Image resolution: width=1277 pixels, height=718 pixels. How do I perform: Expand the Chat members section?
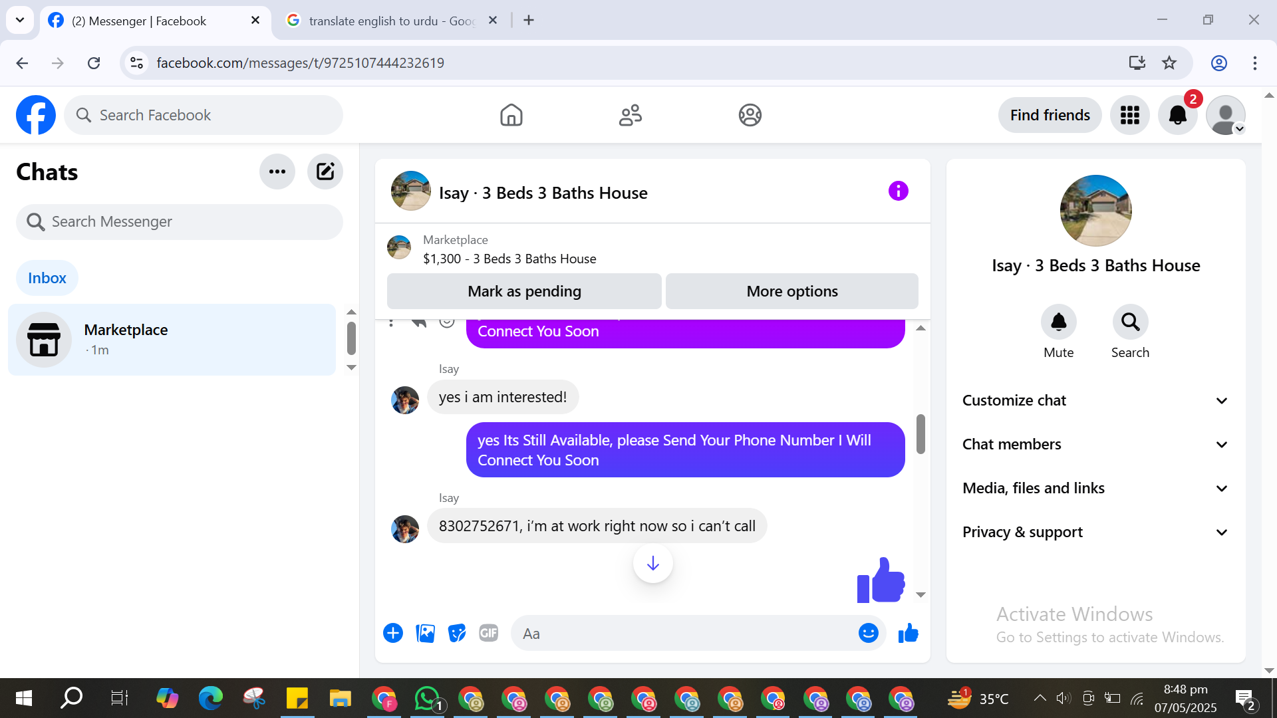coord(1095,444)
